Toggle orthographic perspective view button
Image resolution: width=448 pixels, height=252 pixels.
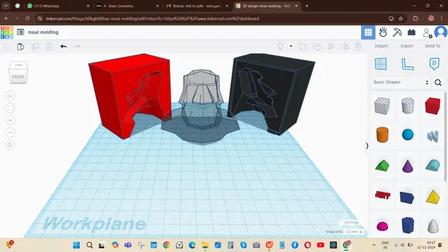(x=10, y=145)
